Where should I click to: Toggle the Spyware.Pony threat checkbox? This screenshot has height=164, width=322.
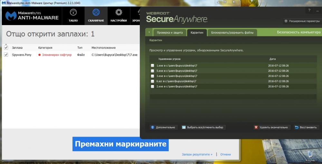click(x=6, y=55)
